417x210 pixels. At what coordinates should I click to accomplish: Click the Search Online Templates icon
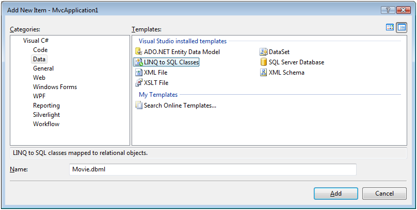click(x=138, y=106)
